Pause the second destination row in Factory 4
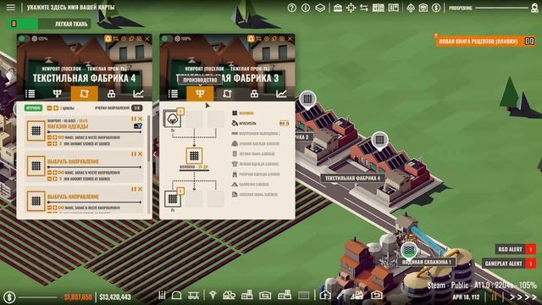 [134, 154]
